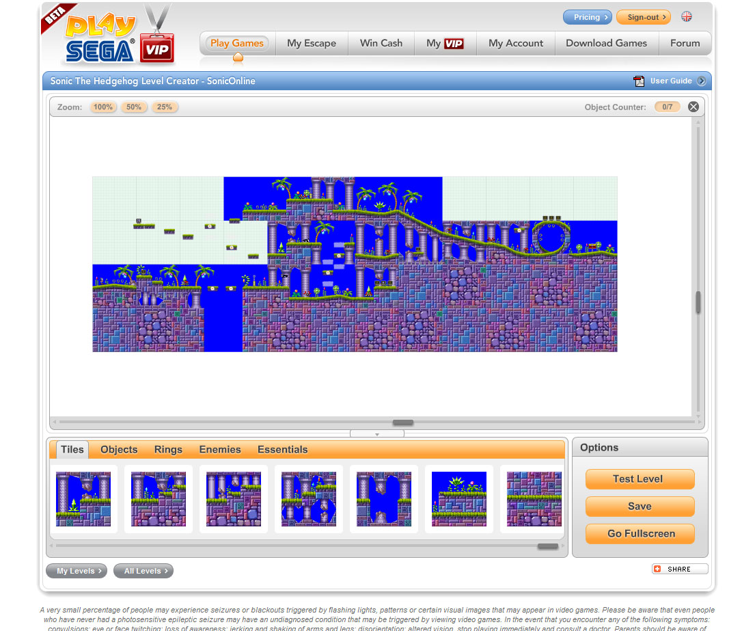The image size is (755, 631).
Task: Click the User Guide arrow icon
Action: click(x=702, y=81)
